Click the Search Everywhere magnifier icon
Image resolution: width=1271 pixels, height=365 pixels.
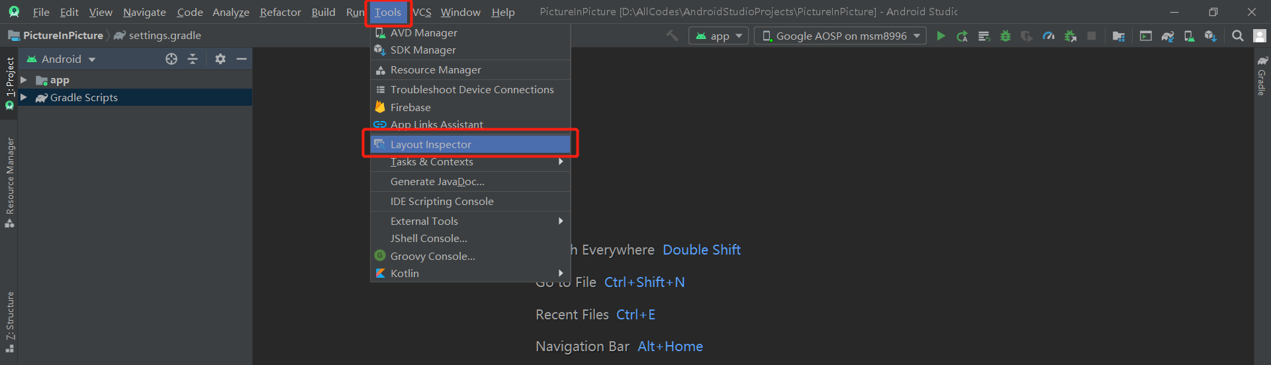1238,36
